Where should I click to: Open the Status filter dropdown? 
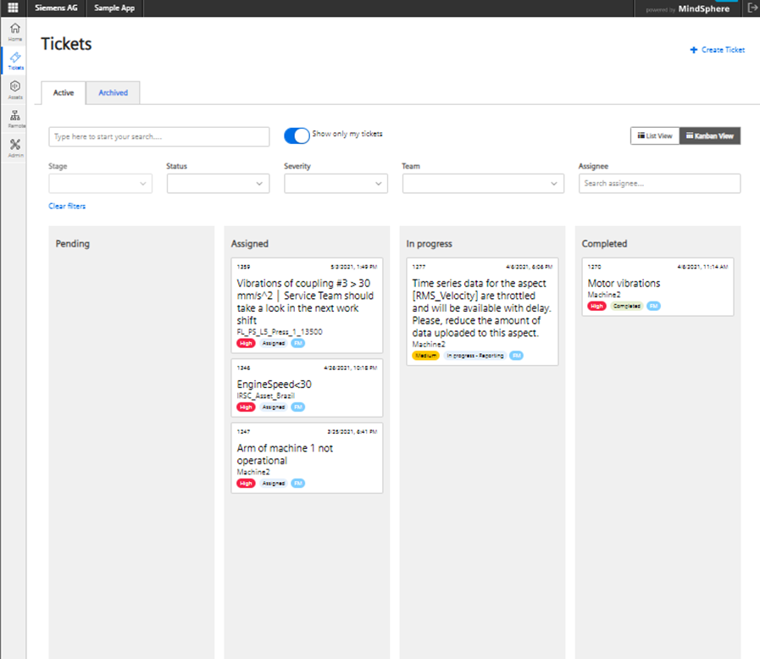pyautogui.click(x=218, y=184)
